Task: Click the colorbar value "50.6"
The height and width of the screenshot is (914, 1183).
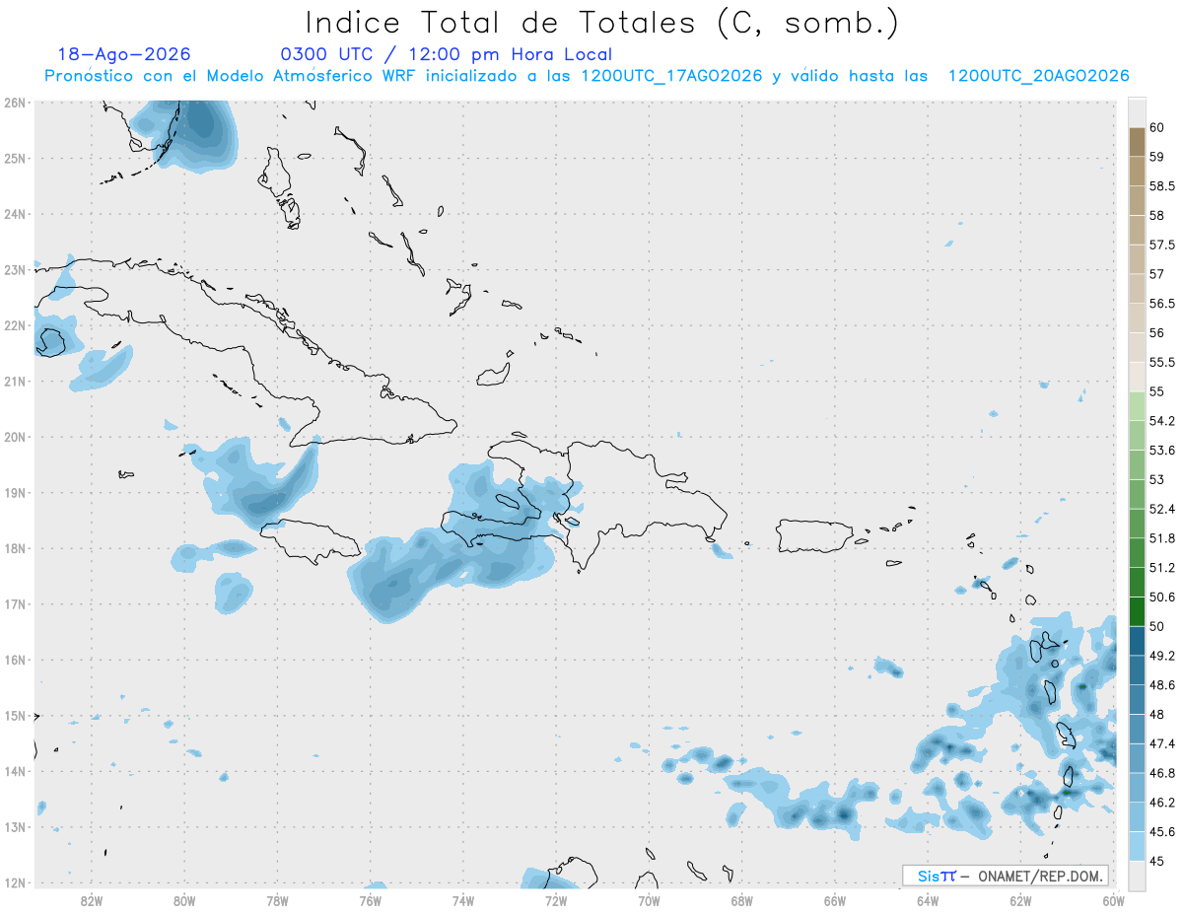Action: pyautogui.click(x=1161, y=598)
